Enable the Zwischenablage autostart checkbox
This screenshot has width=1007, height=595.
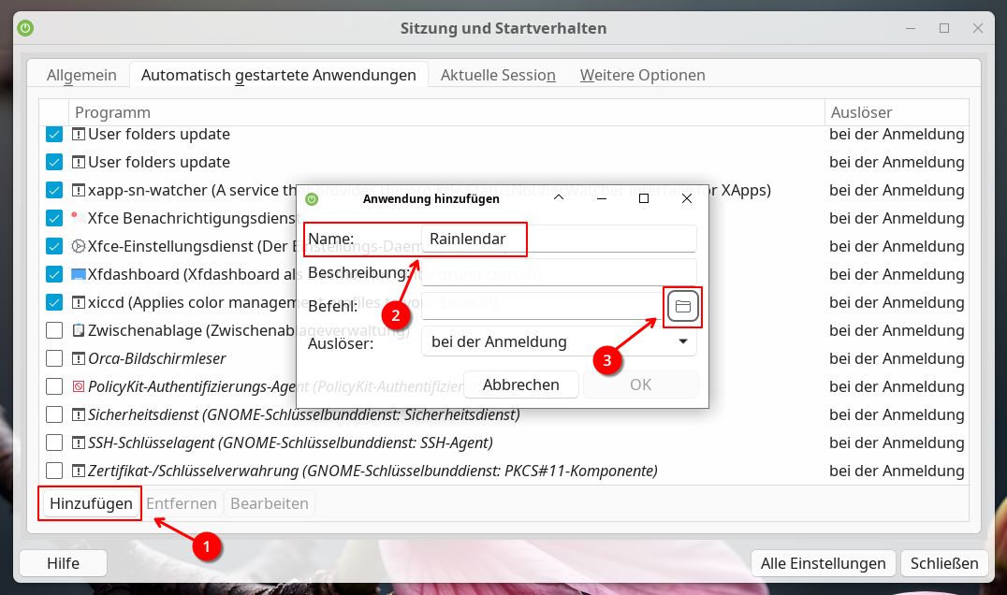[54, 330]
